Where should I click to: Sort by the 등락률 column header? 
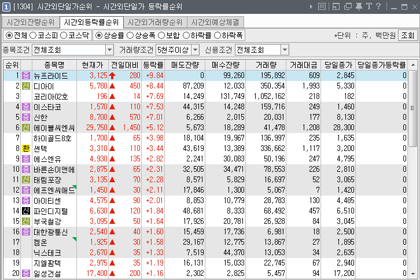click(153, 65)
